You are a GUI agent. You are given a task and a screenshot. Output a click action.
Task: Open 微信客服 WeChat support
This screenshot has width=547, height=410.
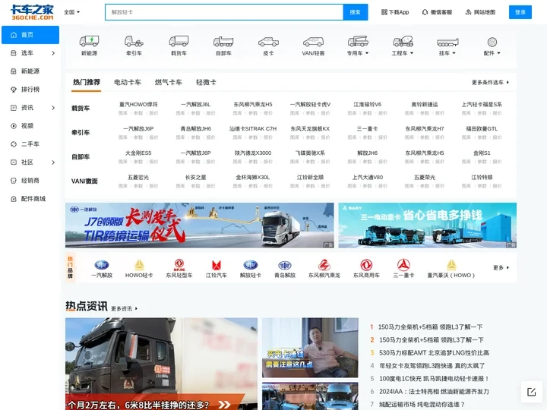(x=437, y=12)
